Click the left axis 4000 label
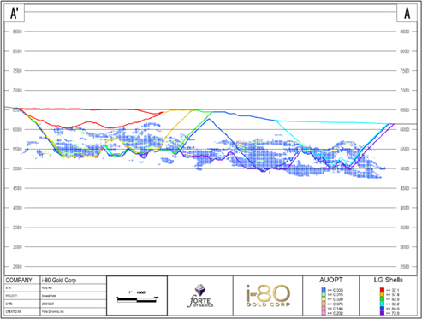Viewport: 422px width, 319px height. (17, 208)
